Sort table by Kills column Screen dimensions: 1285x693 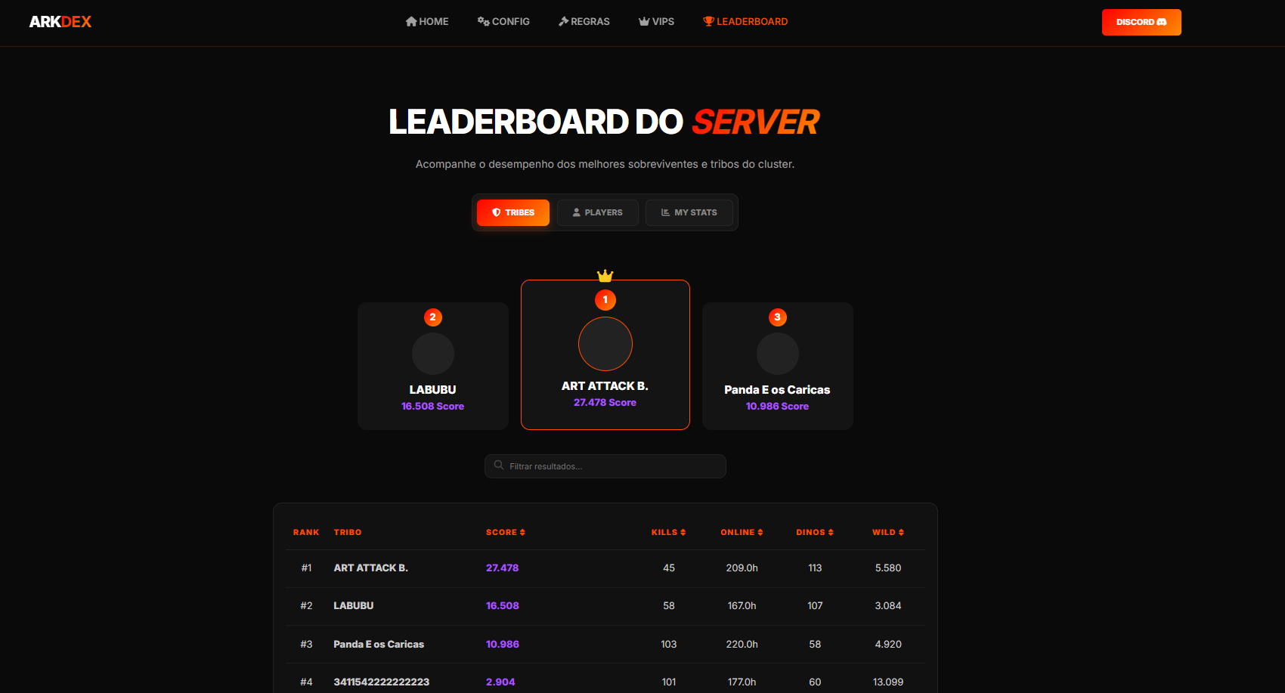coord(668,533)
